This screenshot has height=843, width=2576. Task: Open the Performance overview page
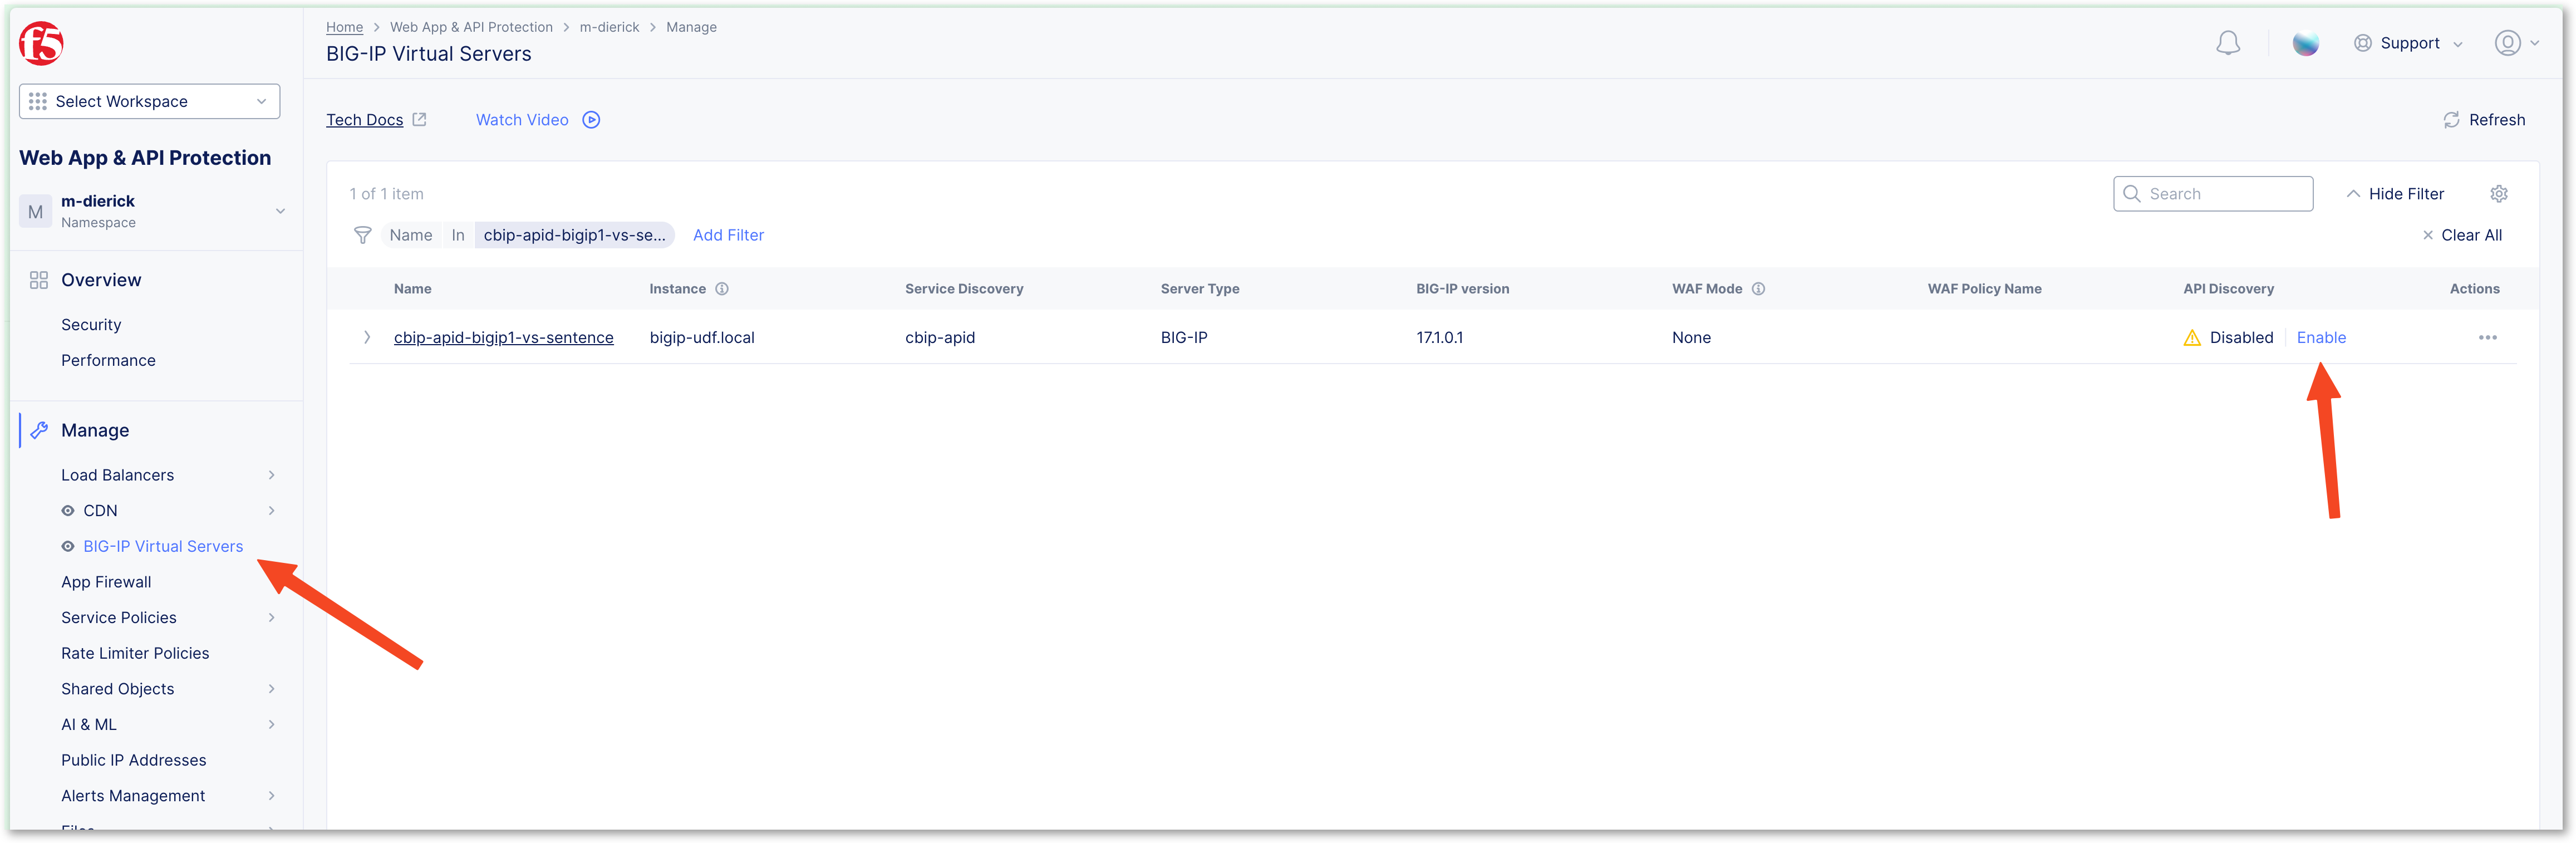pyautogui.click(x=108, y=361)
